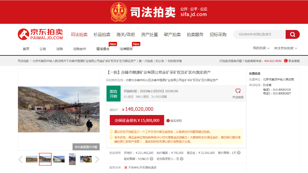The image size is (308, 173).
Task: Click the search magnifier button
Action: coord(293,35)
